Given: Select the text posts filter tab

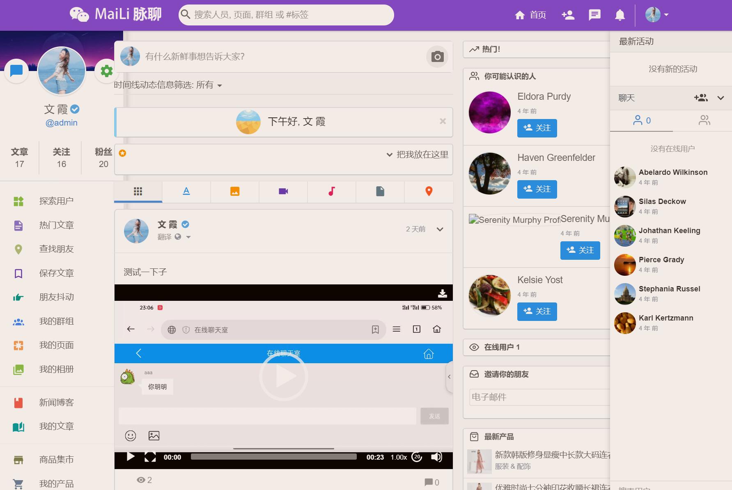Looking at the screenshot, I should 186,191.
